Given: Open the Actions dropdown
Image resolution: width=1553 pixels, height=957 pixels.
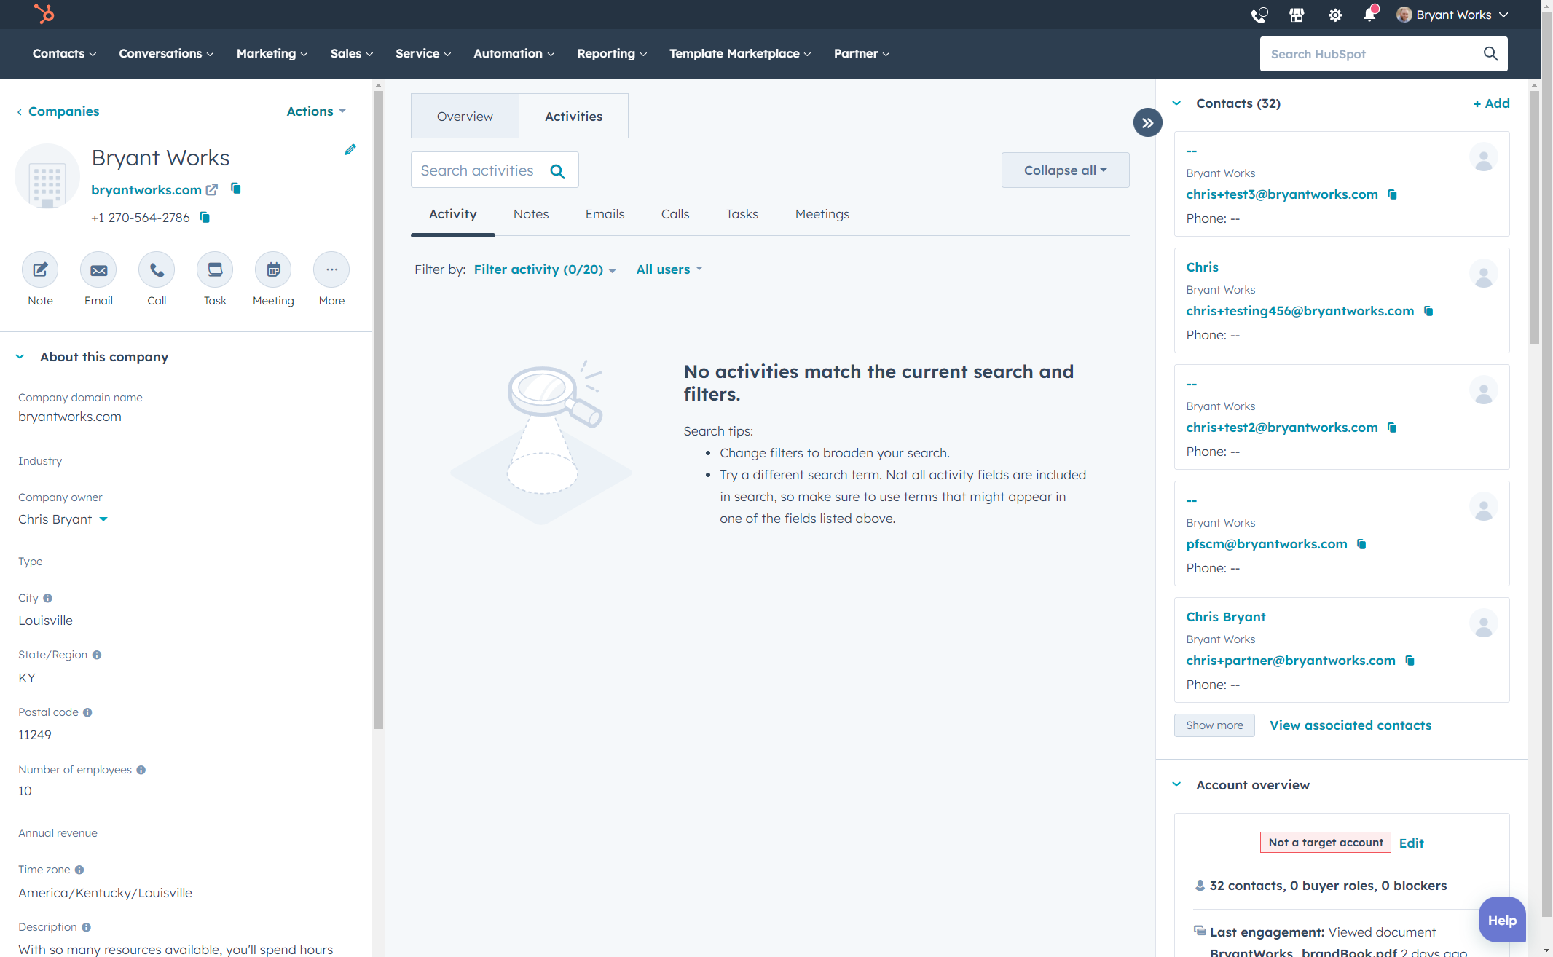Looking at the screenshot, I should click(315, 111).
